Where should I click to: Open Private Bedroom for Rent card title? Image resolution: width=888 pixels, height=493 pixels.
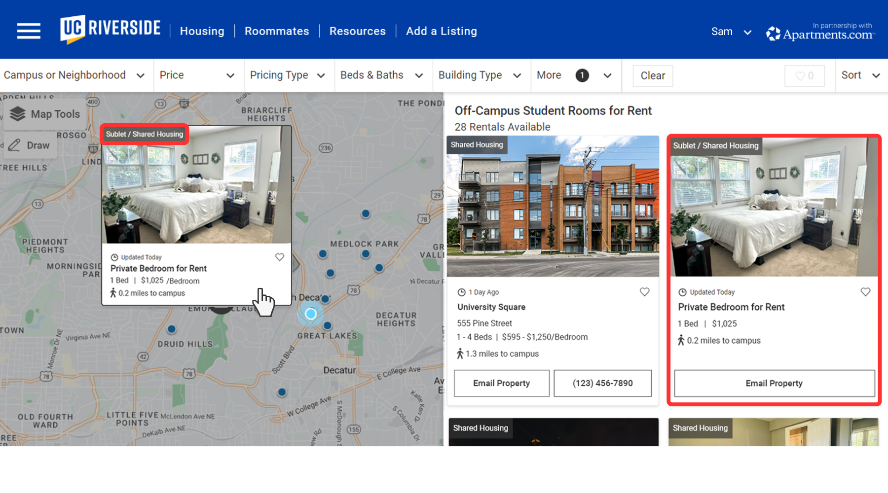coord(731,307)
